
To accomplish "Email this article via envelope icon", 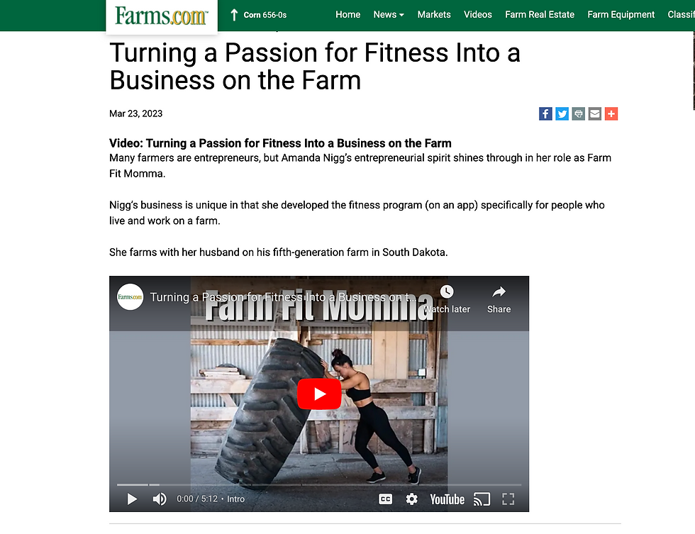I will [595, 113].
